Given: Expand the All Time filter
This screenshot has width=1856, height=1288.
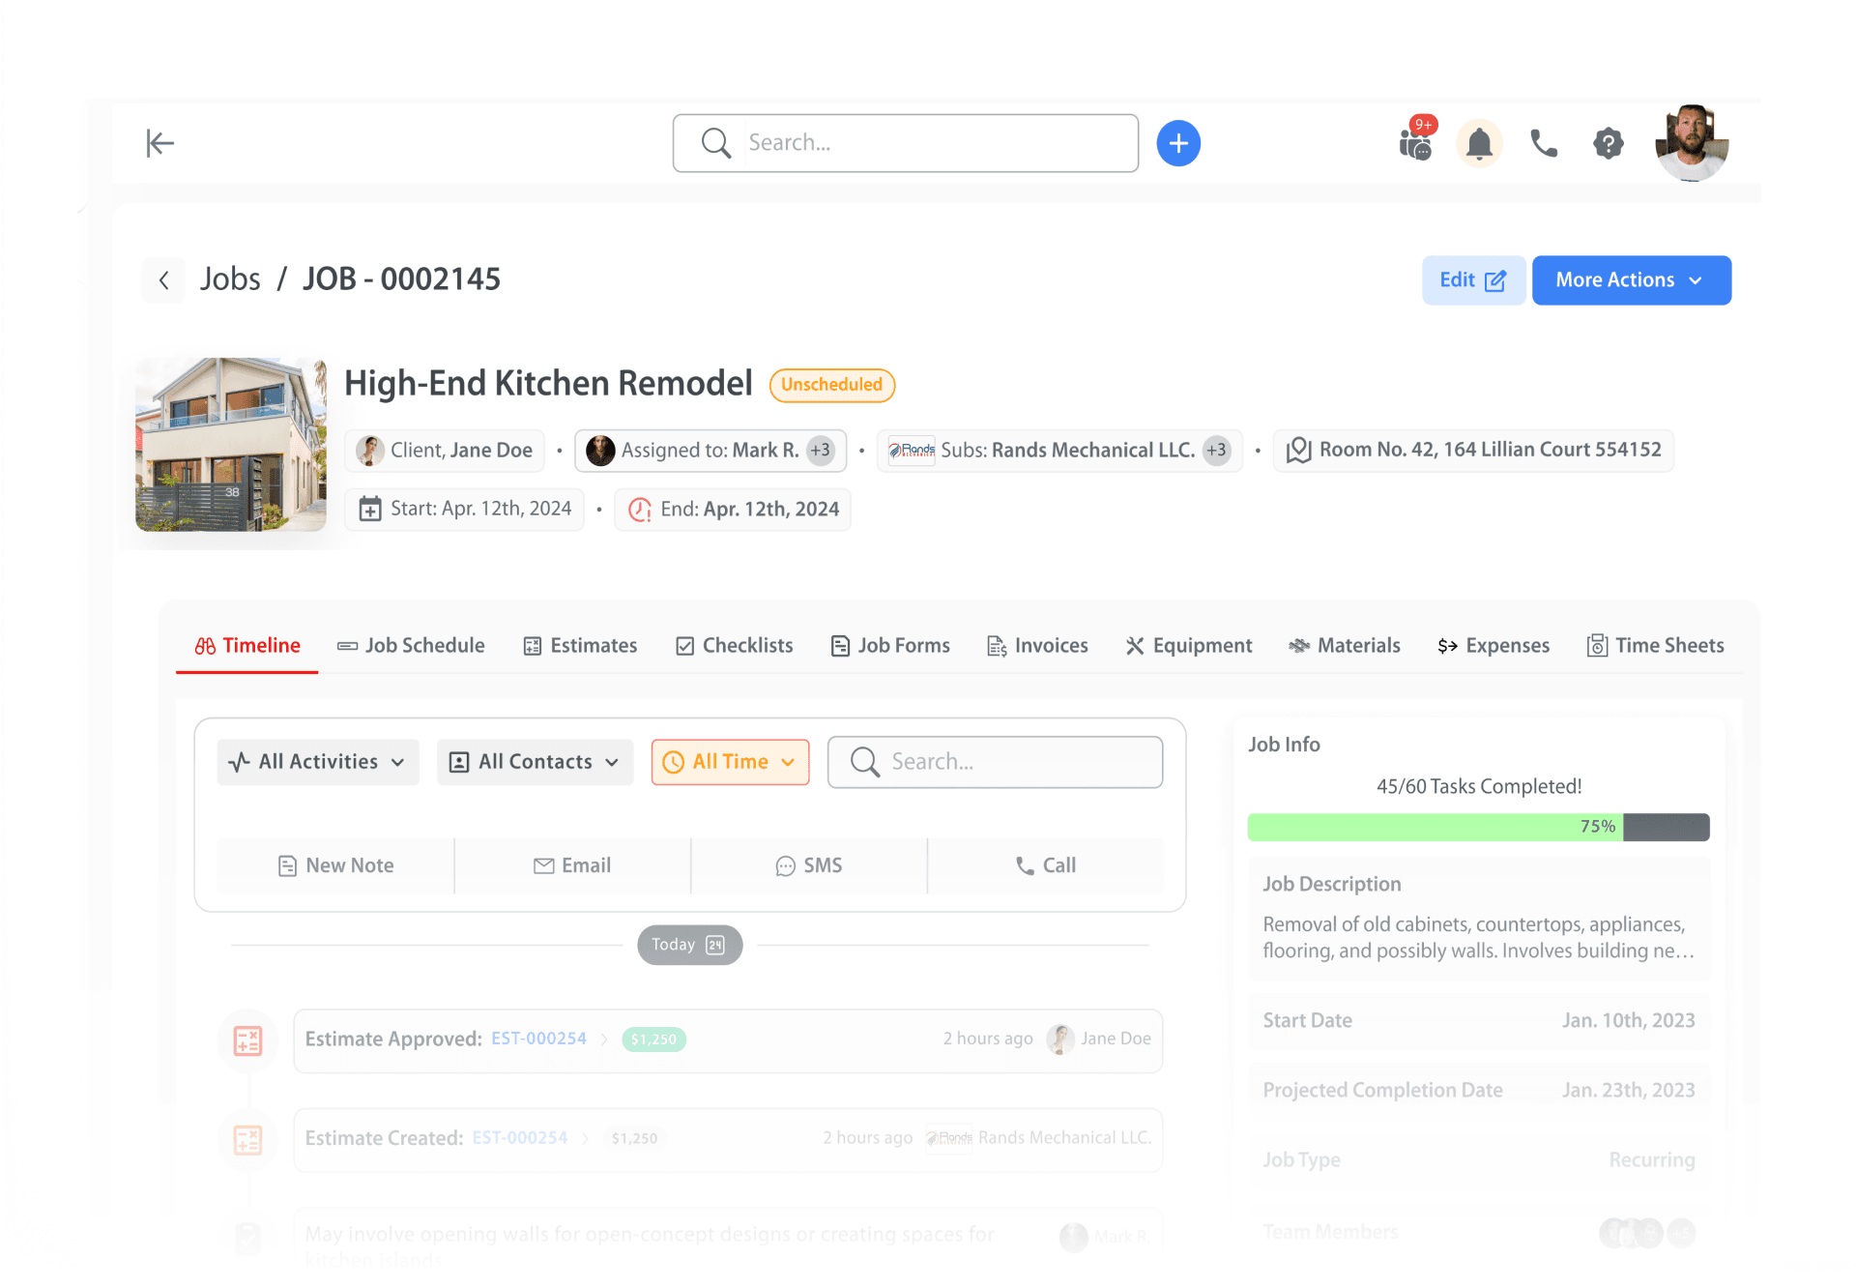Looking at the screenshot, I should [730, 762].
